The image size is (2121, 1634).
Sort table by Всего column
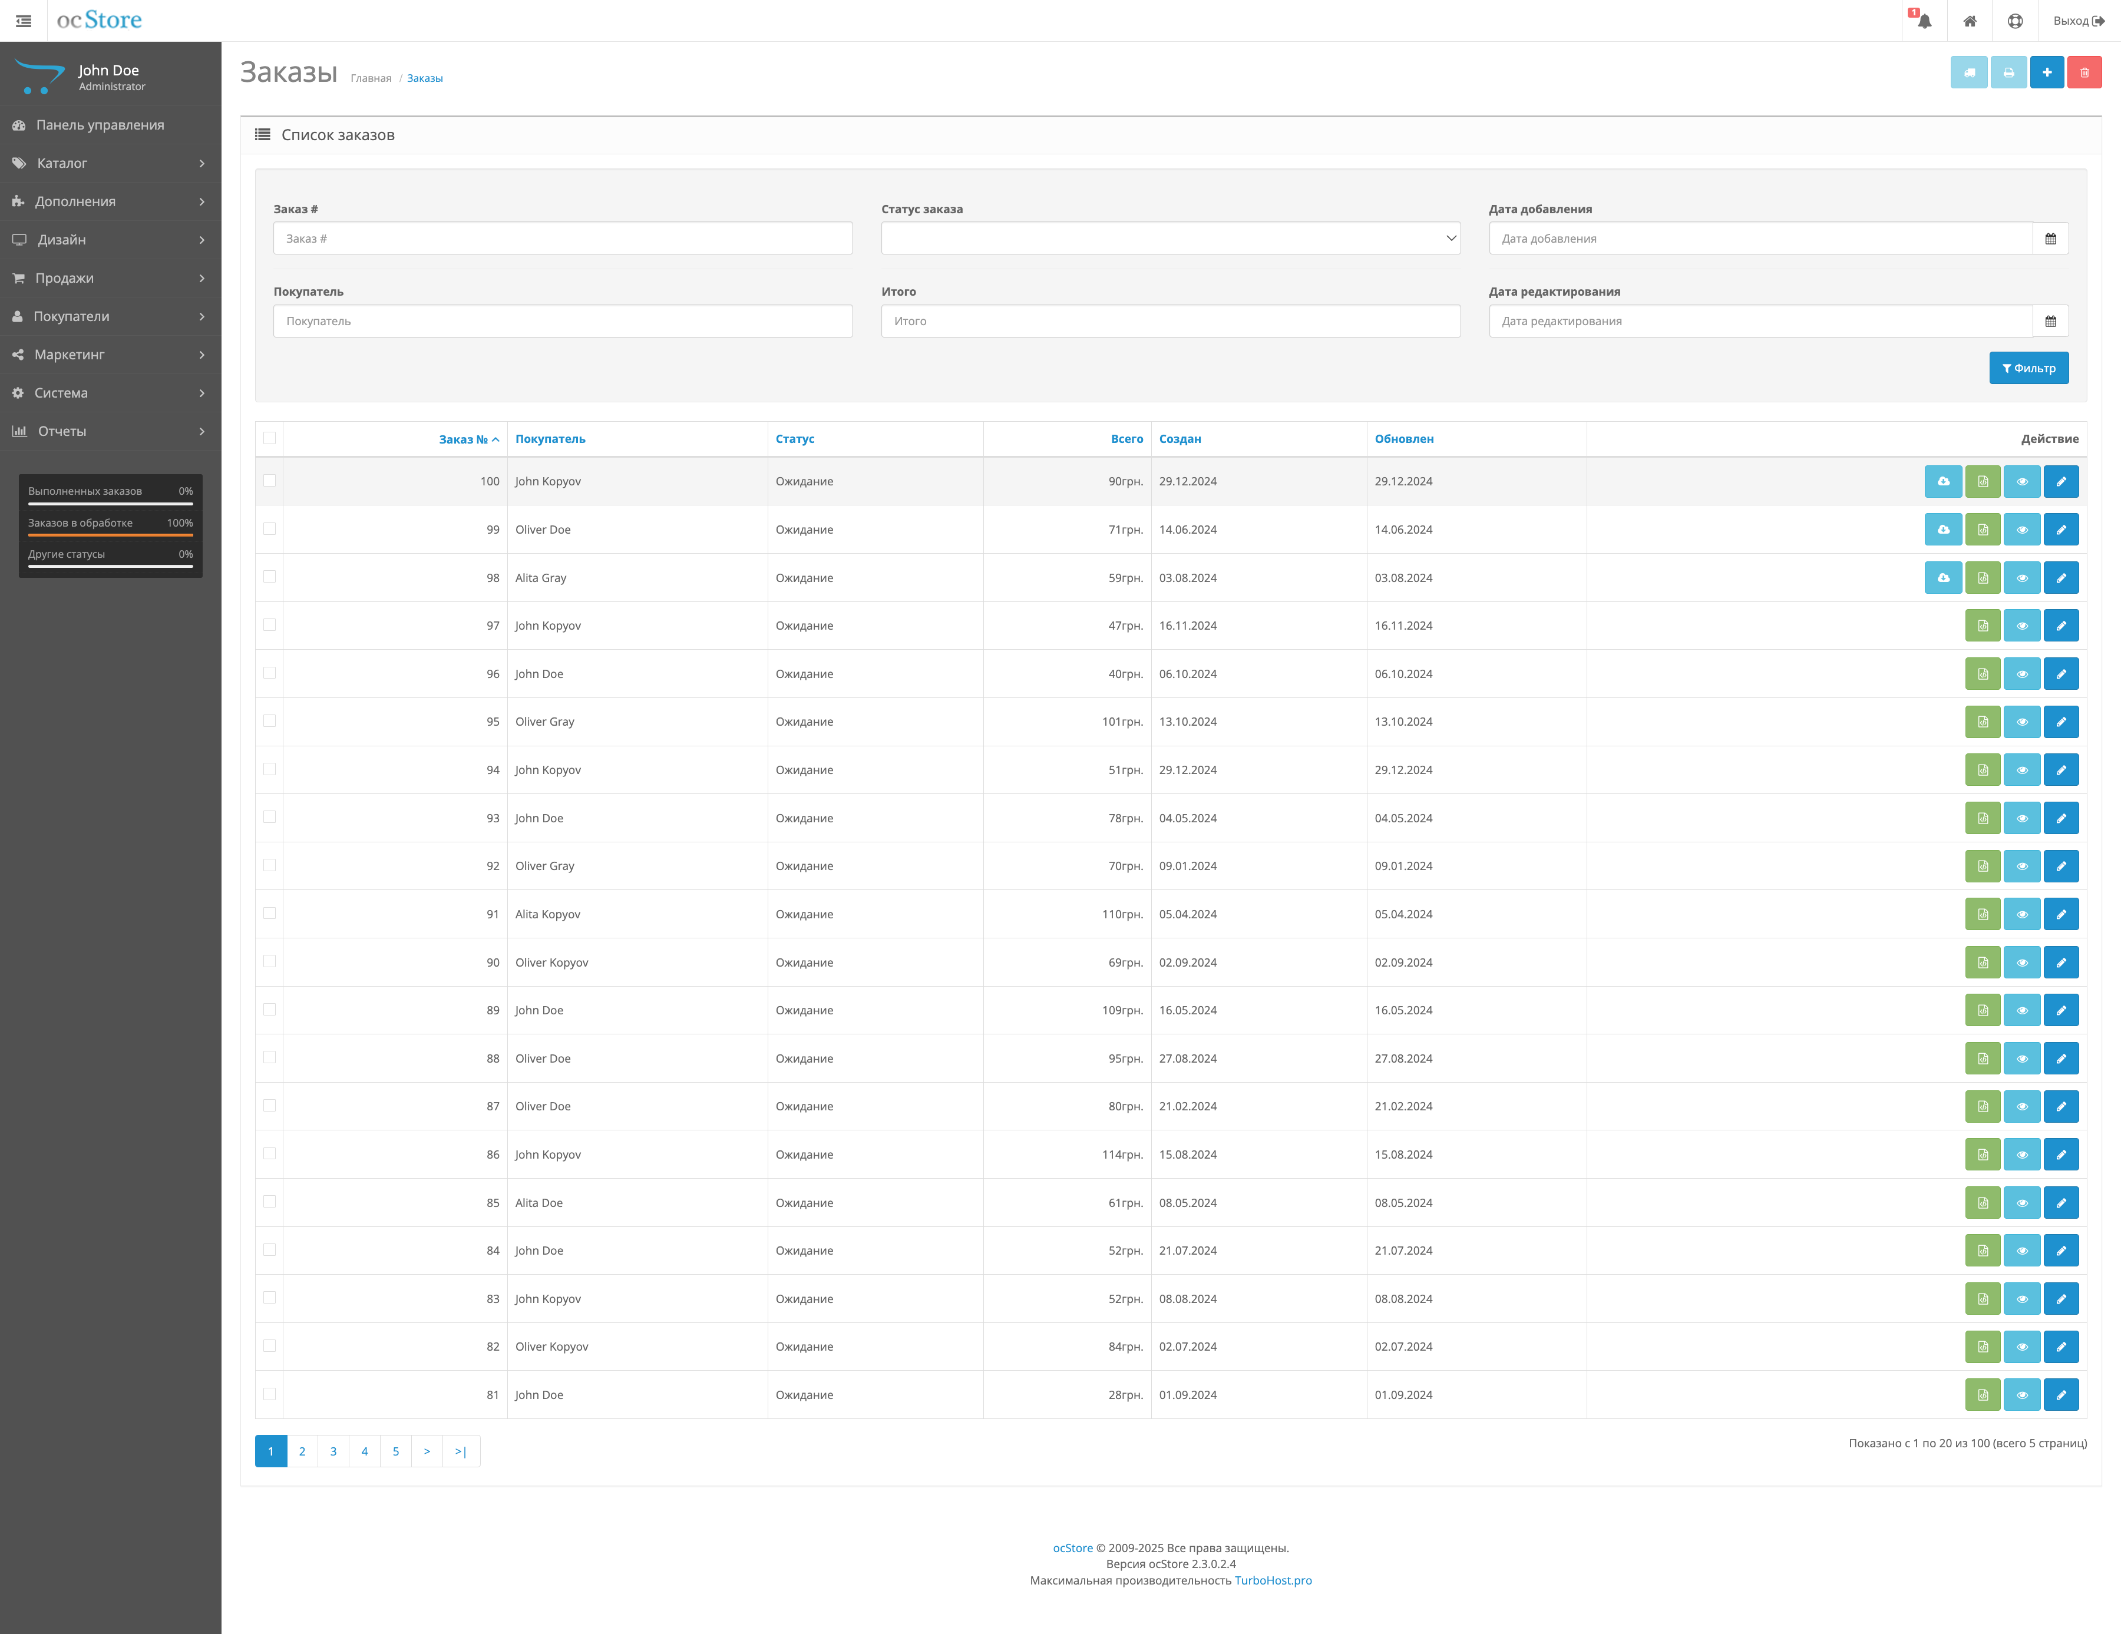[1126, 439]
